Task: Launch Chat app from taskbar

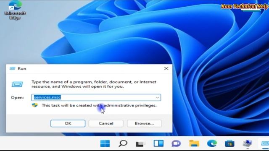Action: click(176, 143)
